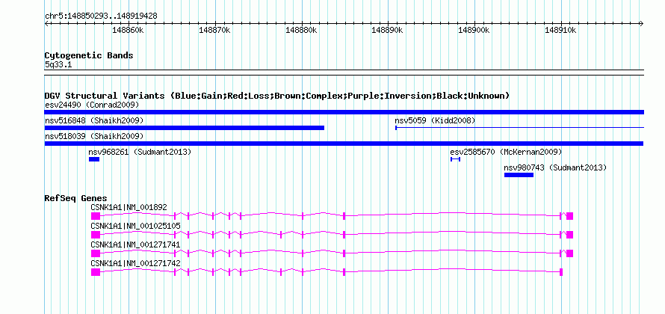Screen dimensions: 665x314
Task: Open esv2585670 (McKernan2009) variant label
Action: [x=506, y=152]
